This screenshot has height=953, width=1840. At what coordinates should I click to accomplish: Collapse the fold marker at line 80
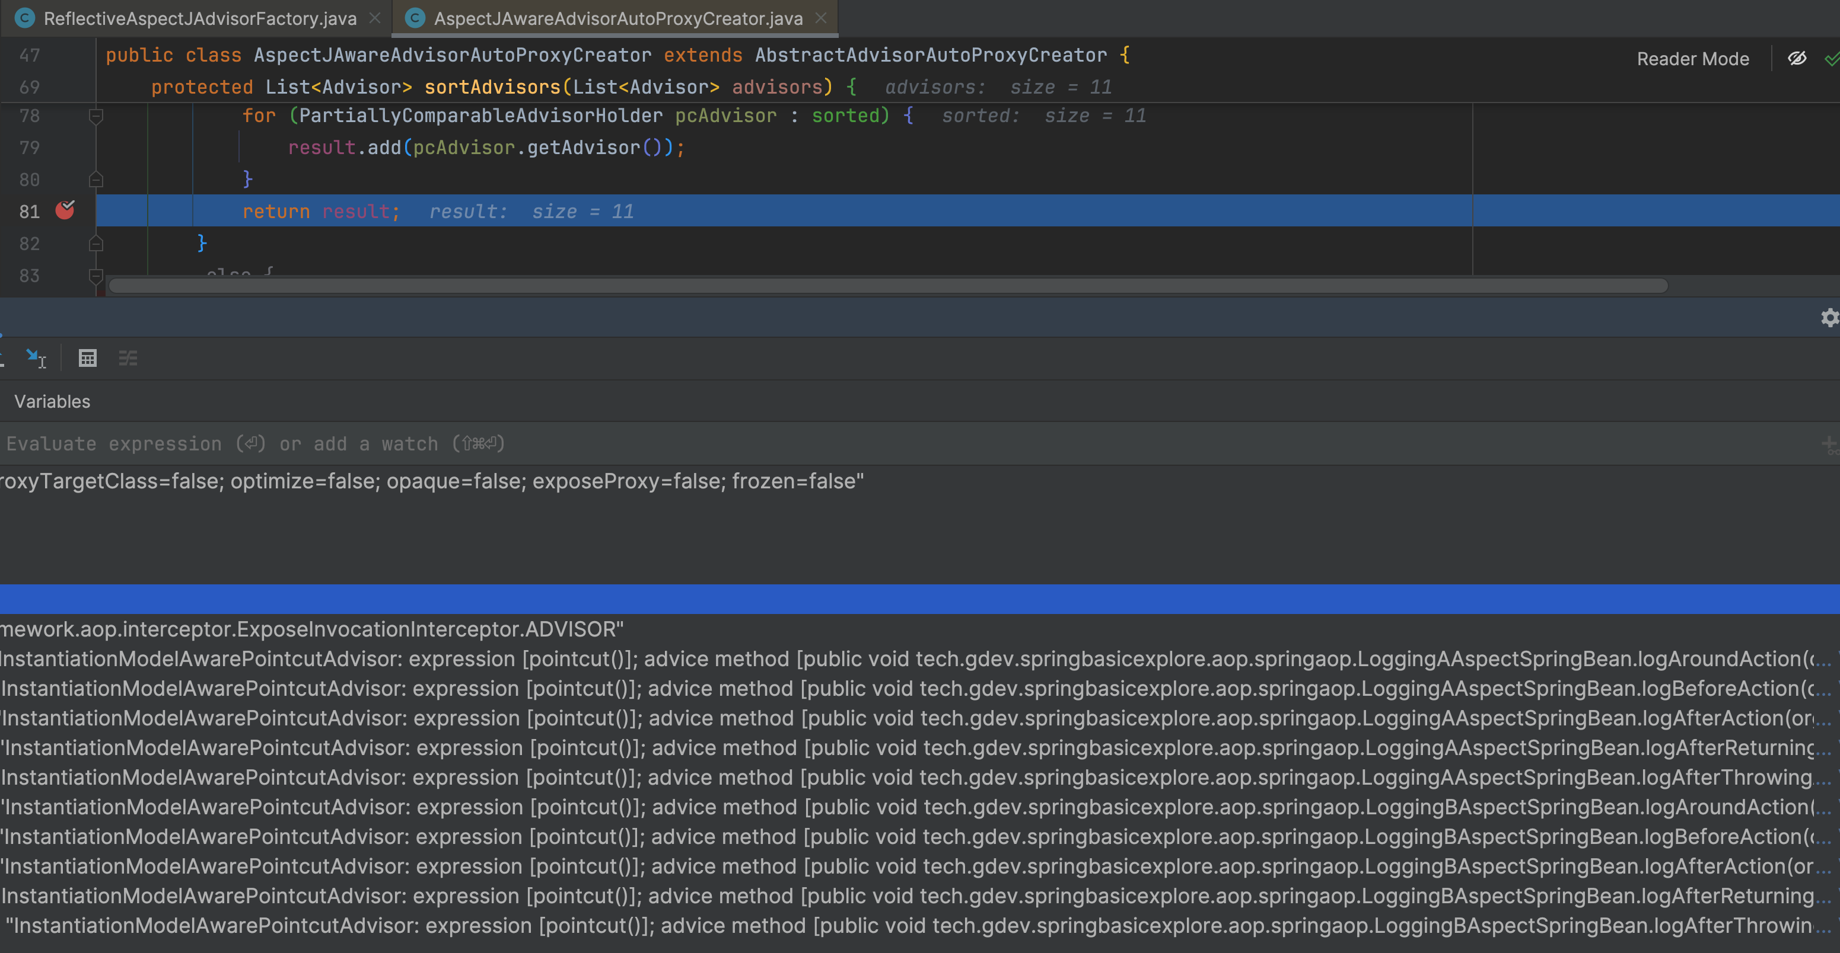pyautogui.click(x=95, y=179)
